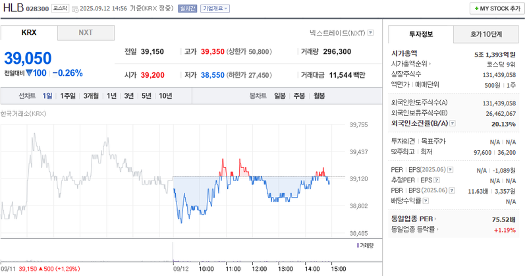Open help icon beside 외국인소진율(B/A)
The width and height of the screenshot is (527, 276).
[453, 123]
